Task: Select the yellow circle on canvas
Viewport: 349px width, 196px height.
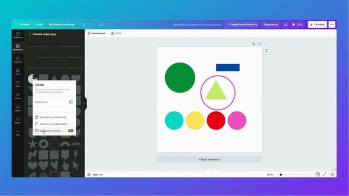Action: [195, 120]
